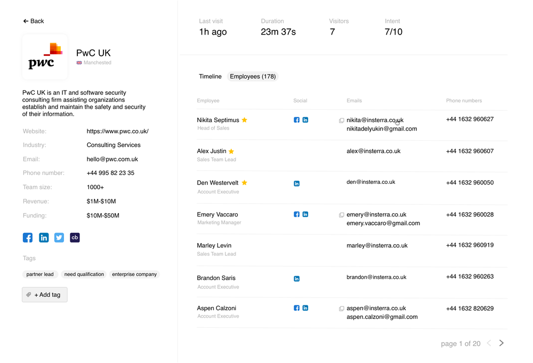Image resolution: width=533 pixels, height=363 pixels.
Task: Click the hello@pwc.com.uk email address
Action: coord(112,159)
